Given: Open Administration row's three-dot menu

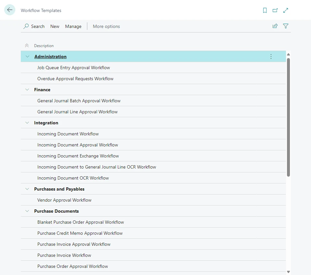Looking at the screenshot, I should [x=271, y=56].
